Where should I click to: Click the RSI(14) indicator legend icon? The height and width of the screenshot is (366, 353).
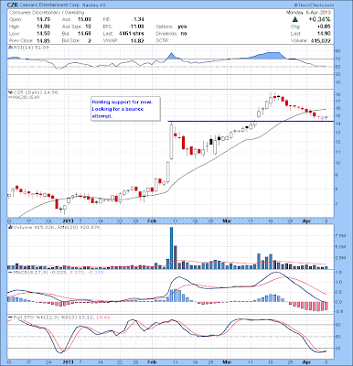click(10, 48)
